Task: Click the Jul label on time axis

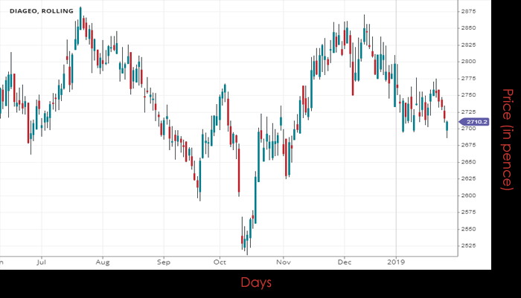Action: click(x=42, y=262)
